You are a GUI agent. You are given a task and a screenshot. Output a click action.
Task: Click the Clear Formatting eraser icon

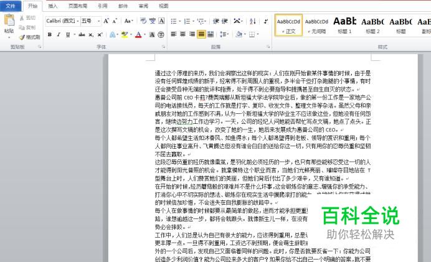[143, 21]
